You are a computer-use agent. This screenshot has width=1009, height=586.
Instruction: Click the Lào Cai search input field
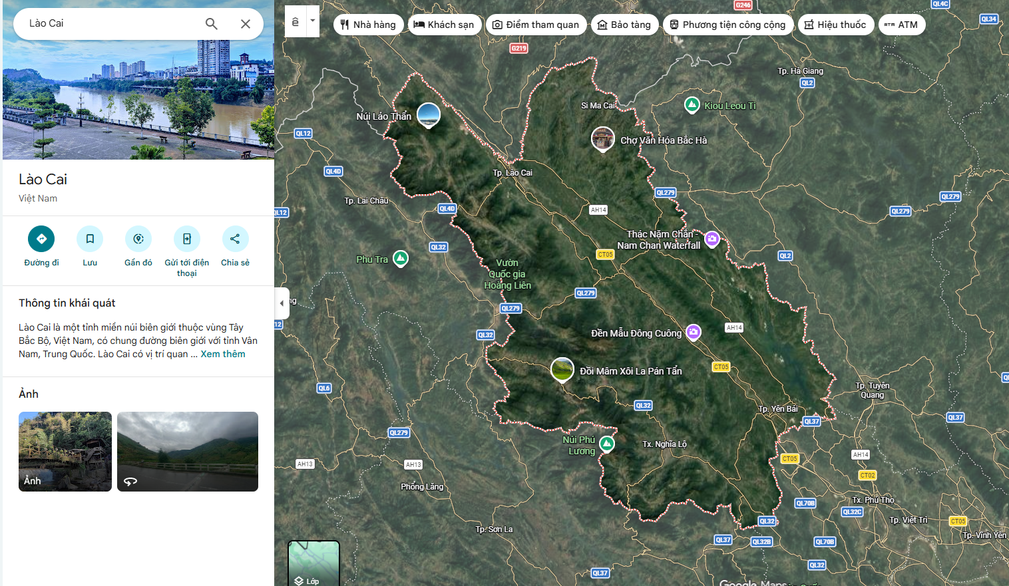[x=110, y=24]
